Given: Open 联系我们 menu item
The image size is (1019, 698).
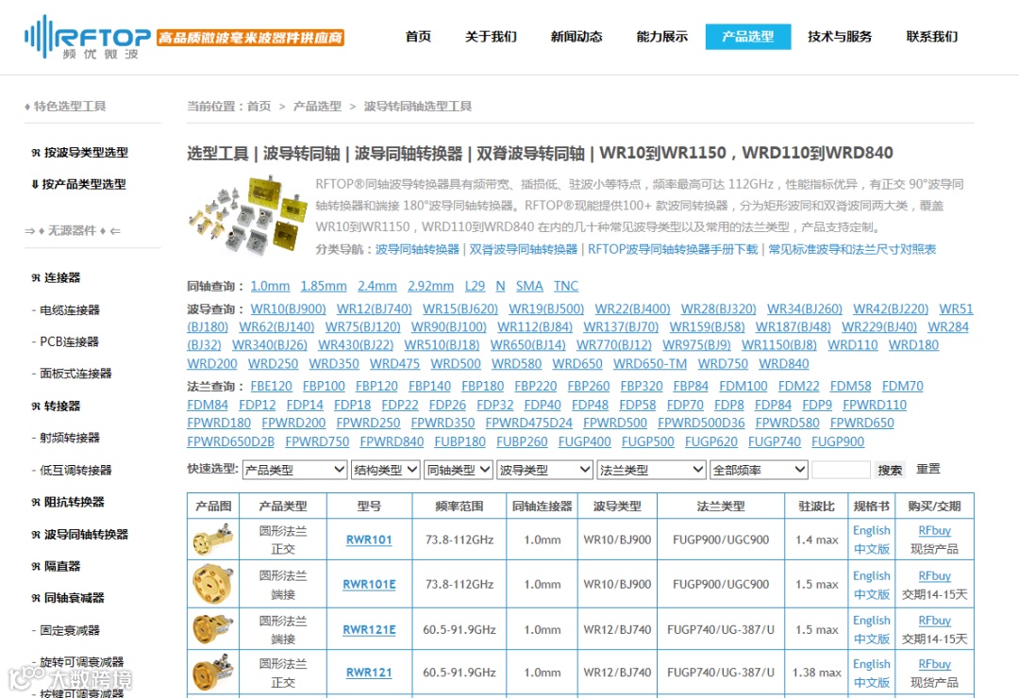Looking at the screenshot, I should click(x=932, y=37).
